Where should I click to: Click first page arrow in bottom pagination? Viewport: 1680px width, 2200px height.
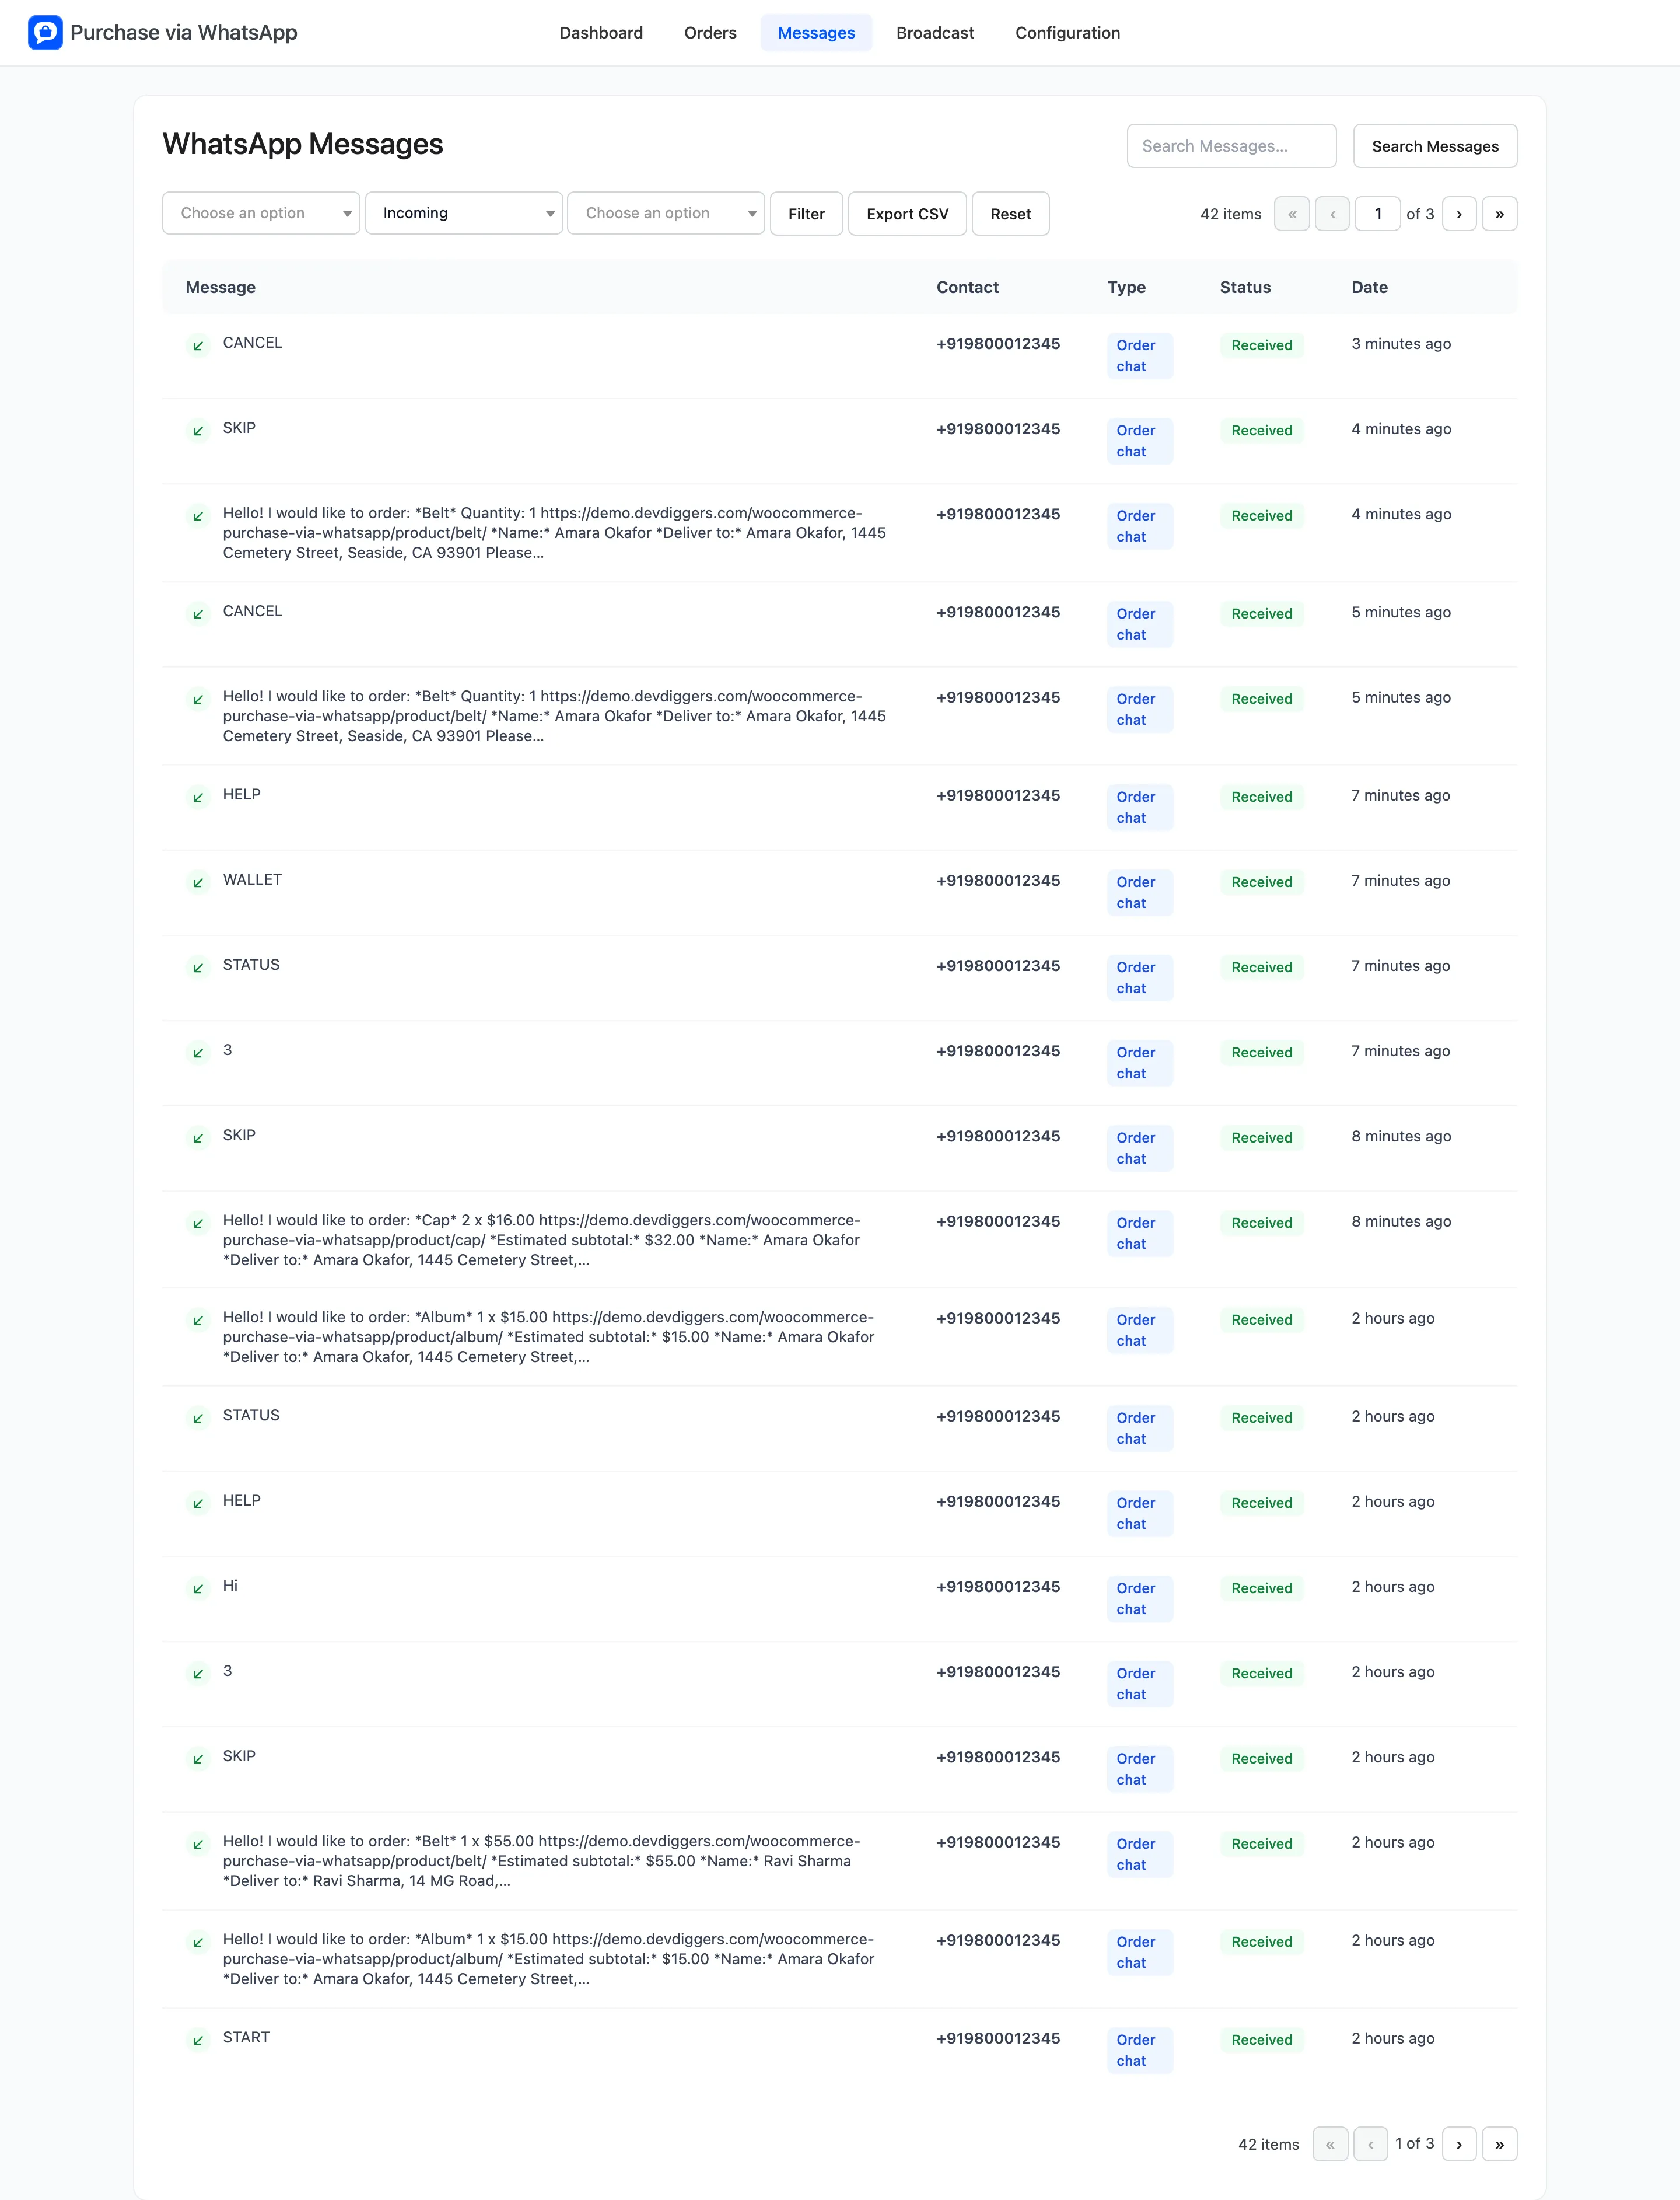[1330, 2144]
